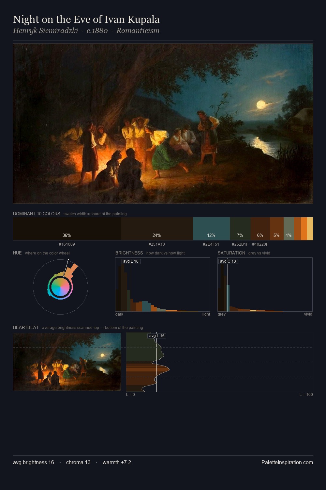Click the HEARTBEAT section heading
Screen dimensions: 326x490
(x=26, y=327)
